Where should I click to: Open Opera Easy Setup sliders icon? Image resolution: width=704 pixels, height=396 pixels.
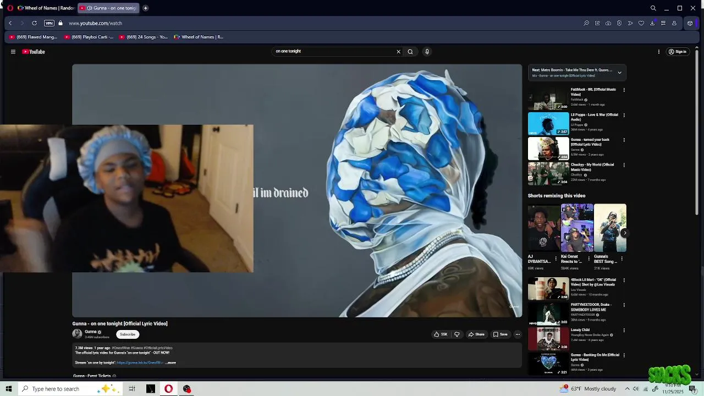click(x=663, y=23)
